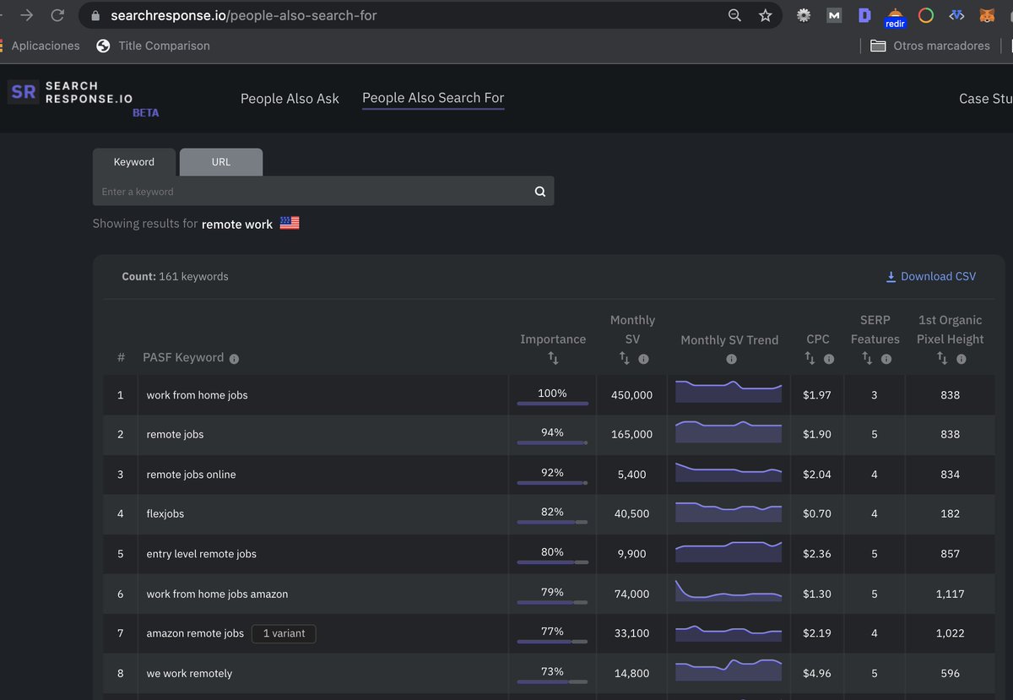Open the Case Studies nav item
Screen dimensions: 1013x700
point(985,99)
